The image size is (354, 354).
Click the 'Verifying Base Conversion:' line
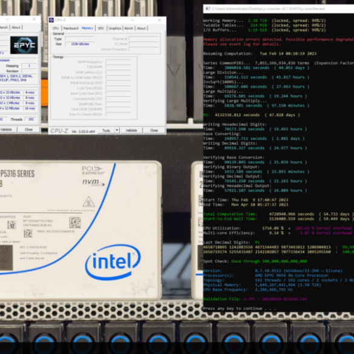tap(234, 157)
